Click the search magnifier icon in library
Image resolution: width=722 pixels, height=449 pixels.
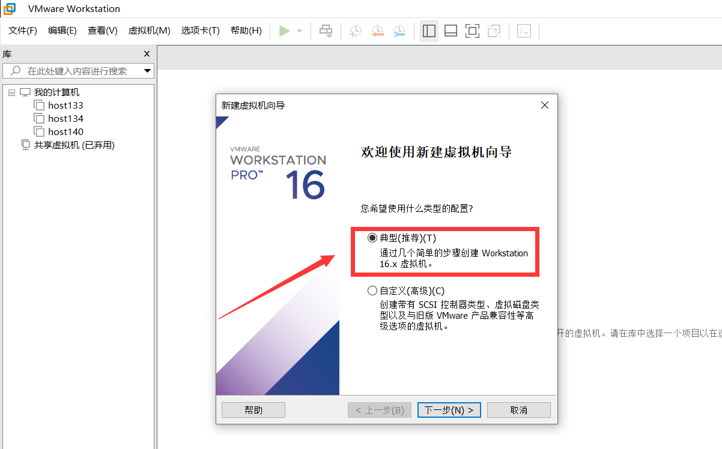(x=16, y=71)
